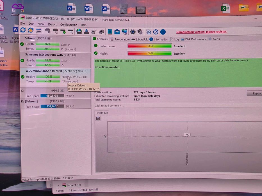
Task: Click the blue Refresh disk status icon
Action: coord(23,30)
